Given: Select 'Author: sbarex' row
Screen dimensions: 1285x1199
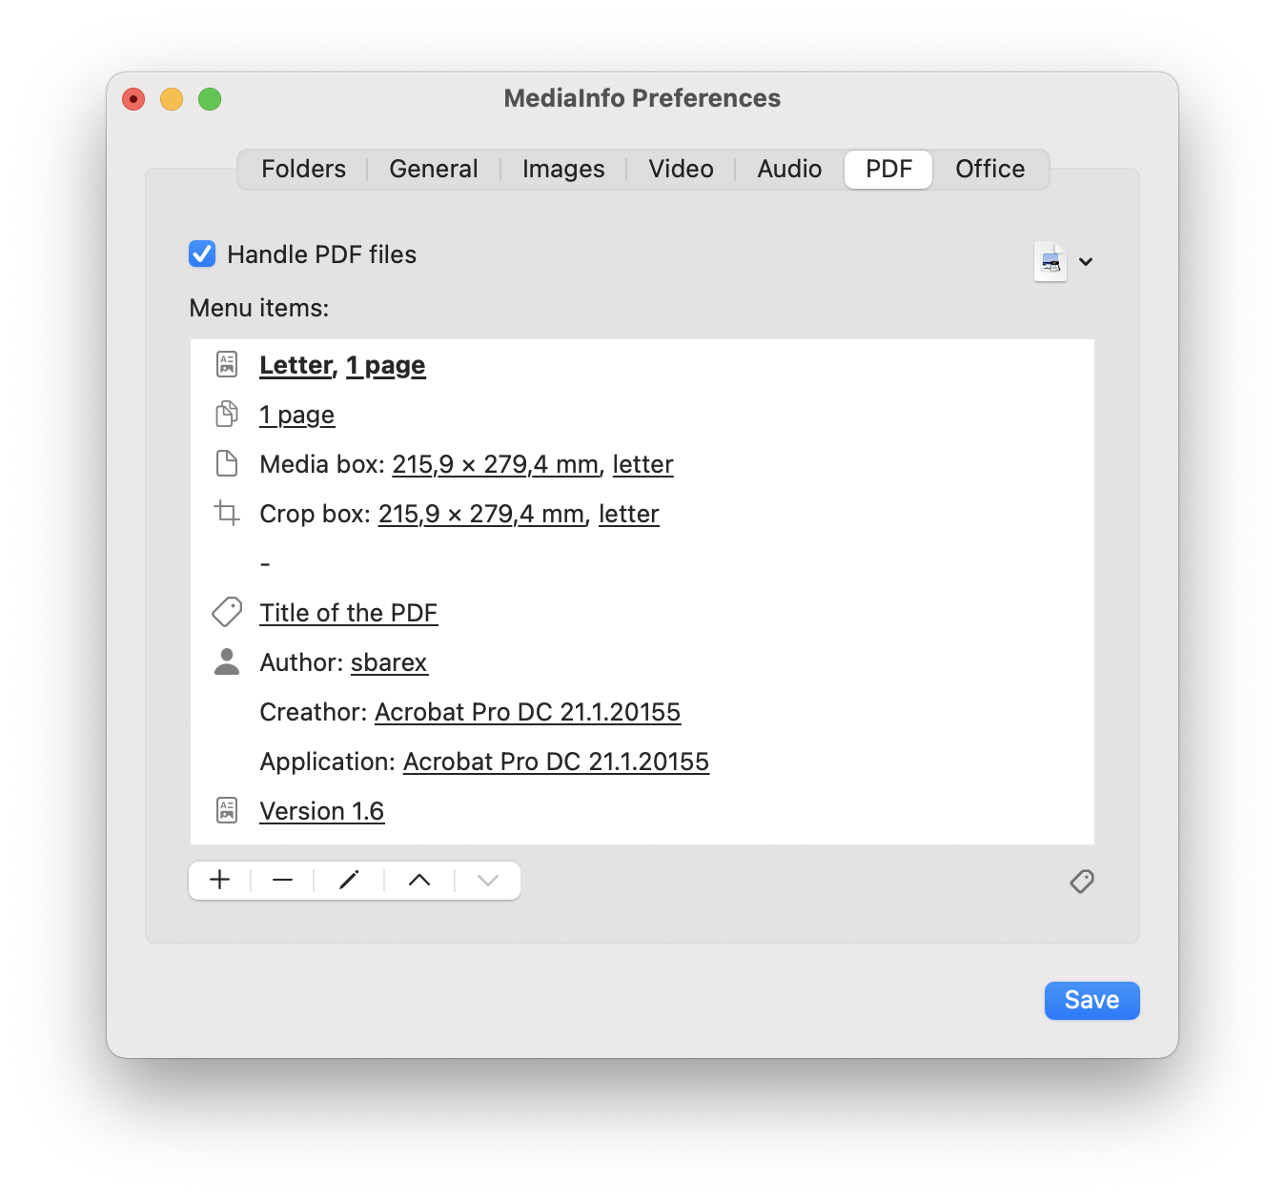Looking at the screenshot, I should click(x=642, y=661).
